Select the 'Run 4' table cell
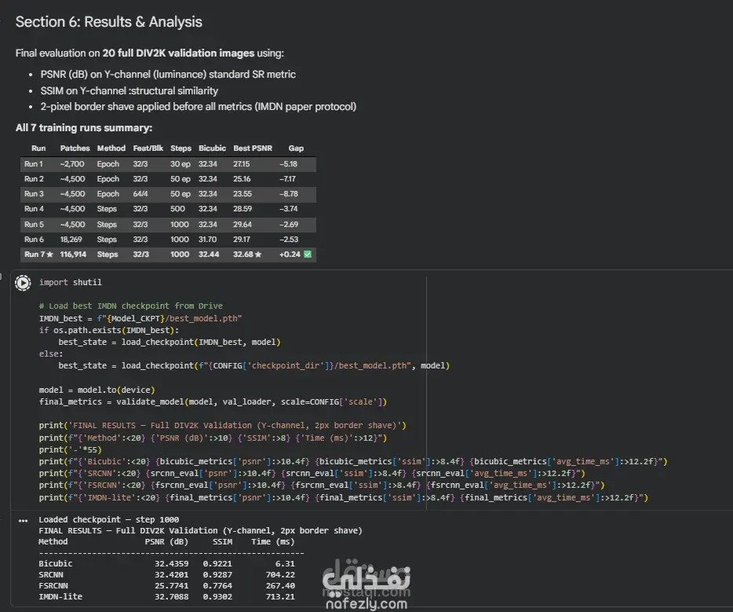The width and height of the screenshot is (733, 612). pyautogui.click(x=34, y=209)
